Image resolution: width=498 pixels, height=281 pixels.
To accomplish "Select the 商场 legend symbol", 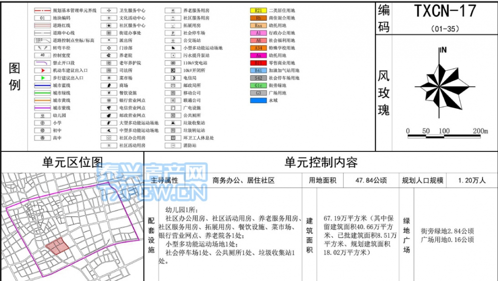I will click(109, 86).
